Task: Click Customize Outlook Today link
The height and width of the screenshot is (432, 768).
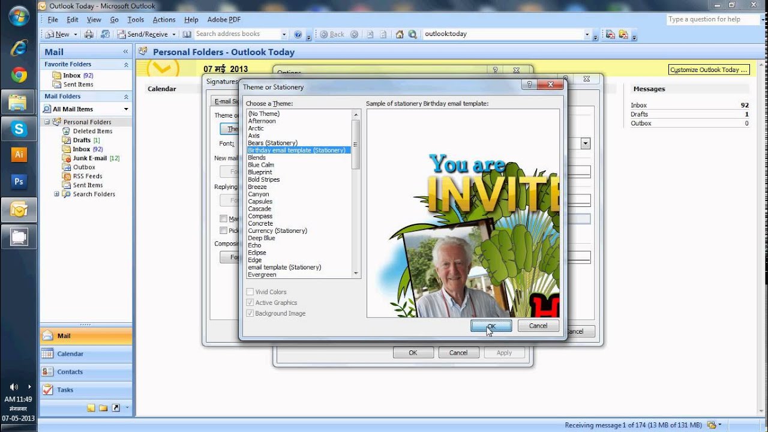Action: [x=709, y=70]
